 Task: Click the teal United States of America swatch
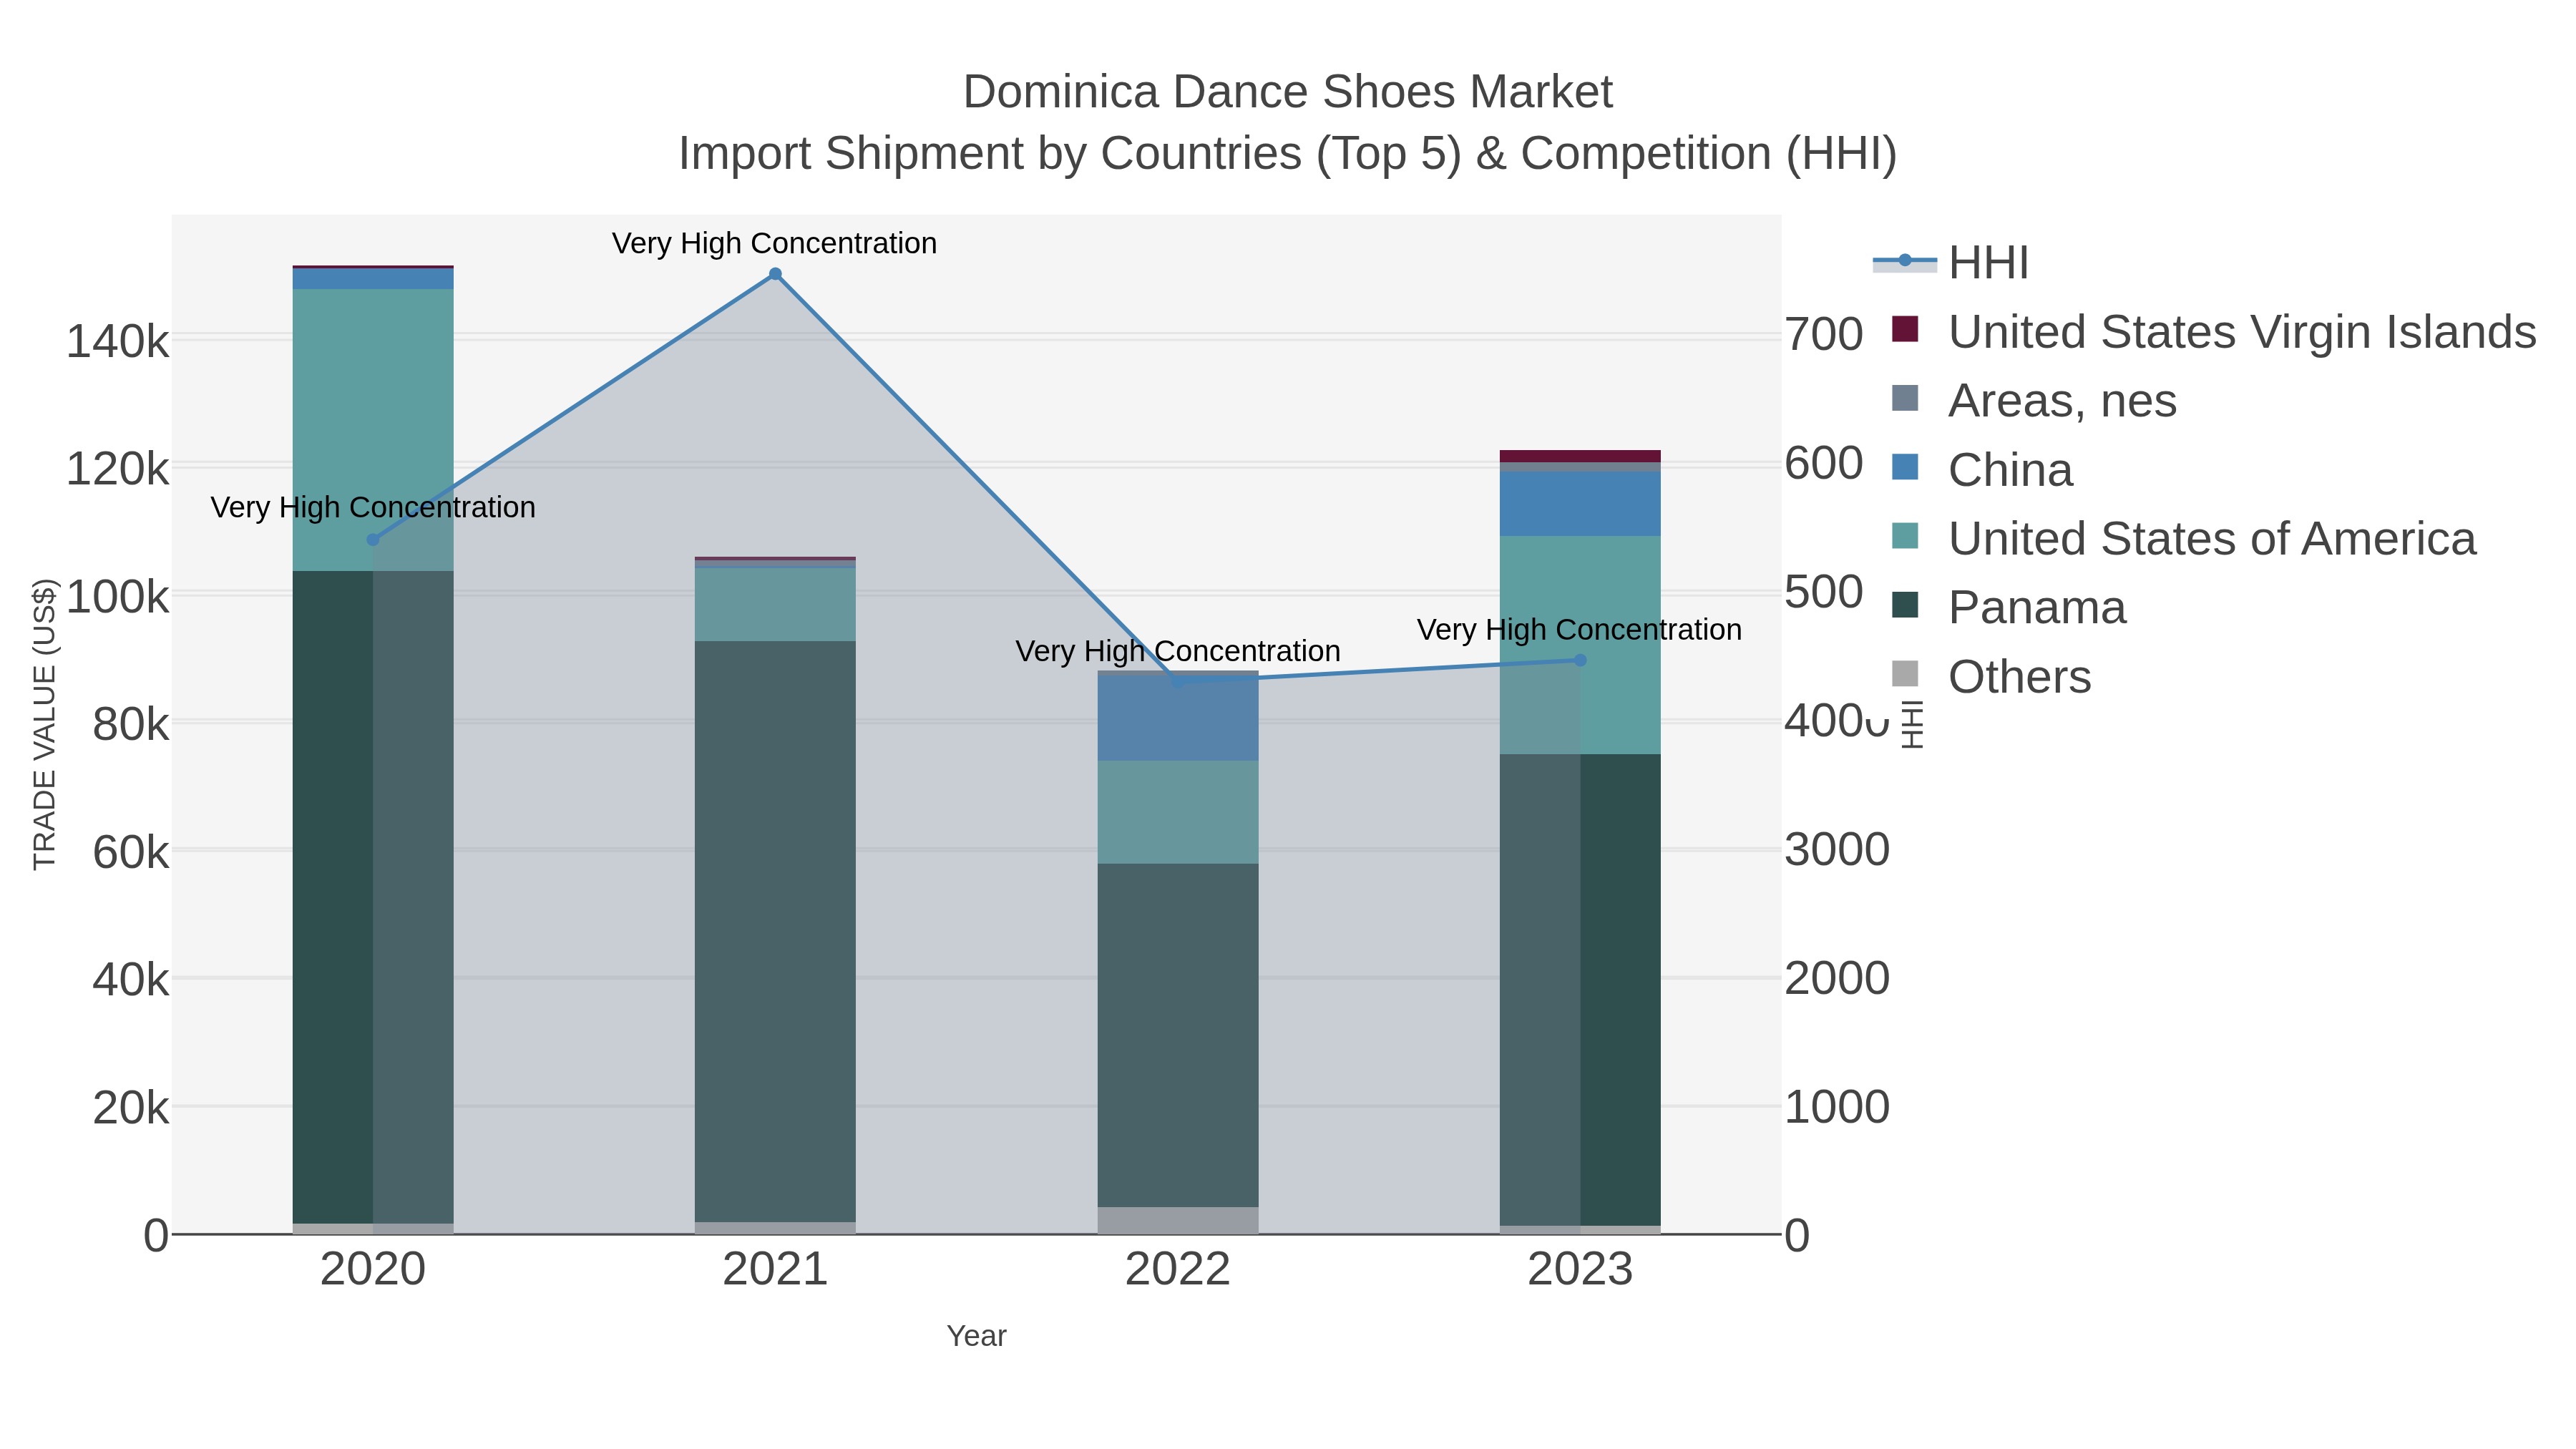[x=1905, y=536]
